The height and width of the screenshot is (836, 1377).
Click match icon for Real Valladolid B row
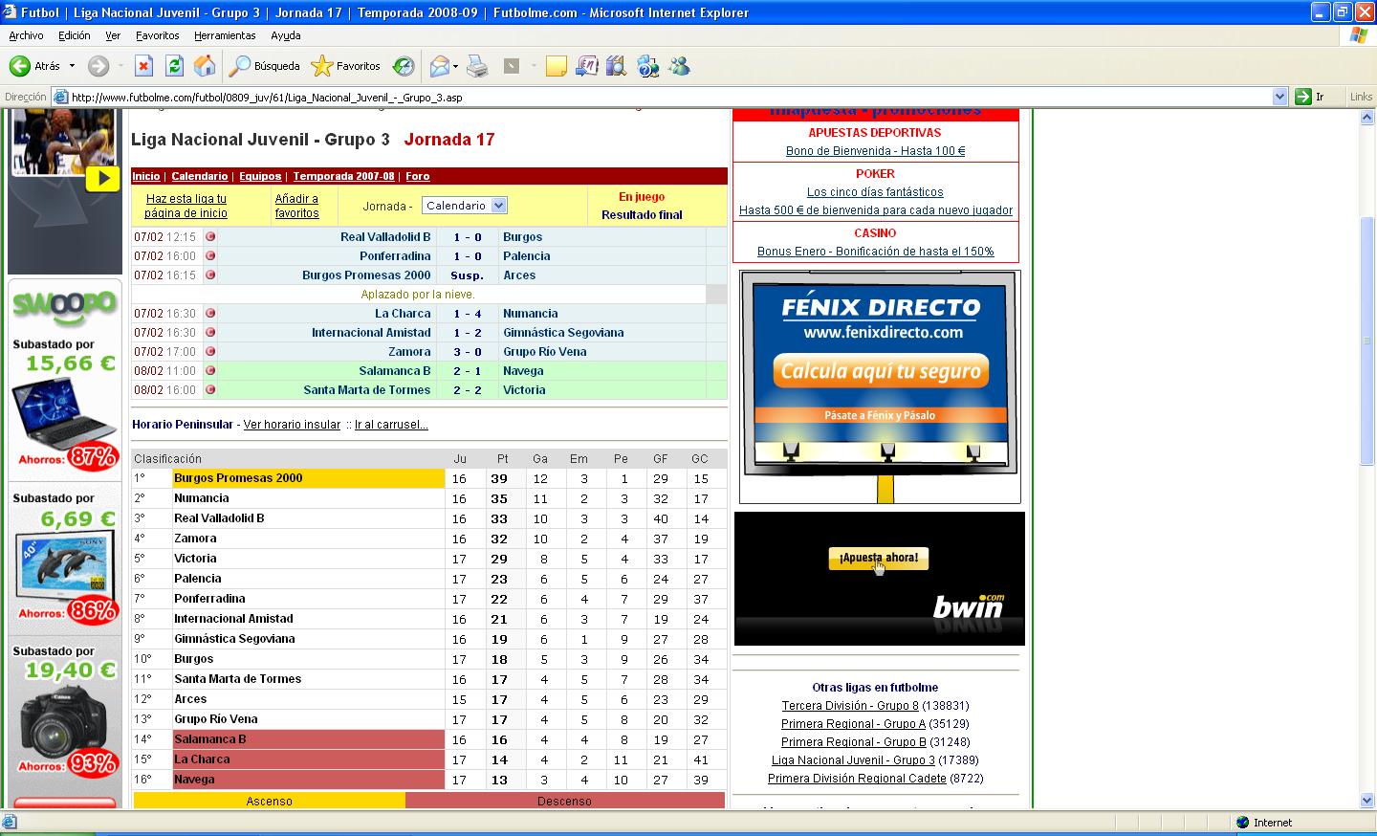click(210, 236)
